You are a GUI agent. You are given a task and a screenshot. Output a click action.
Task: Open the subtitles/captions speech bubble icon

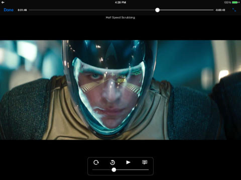click(x=145, y=162)
